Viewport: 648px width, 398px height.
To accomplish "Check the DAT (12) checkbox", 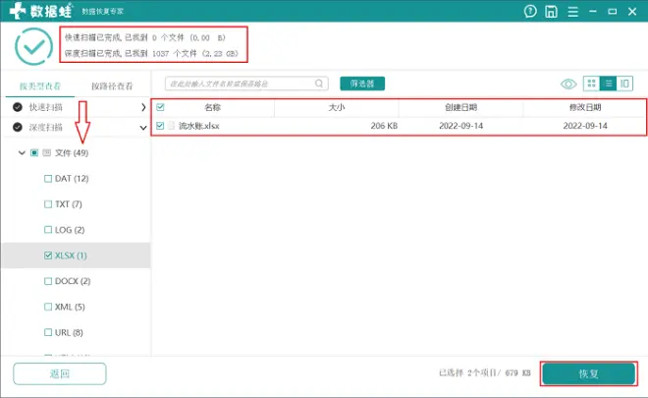I will pos(47,179).
